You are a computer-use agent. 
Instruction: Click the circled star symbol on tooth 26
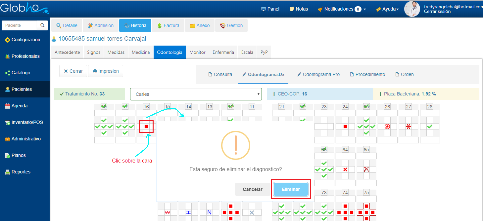click(387, 127)
